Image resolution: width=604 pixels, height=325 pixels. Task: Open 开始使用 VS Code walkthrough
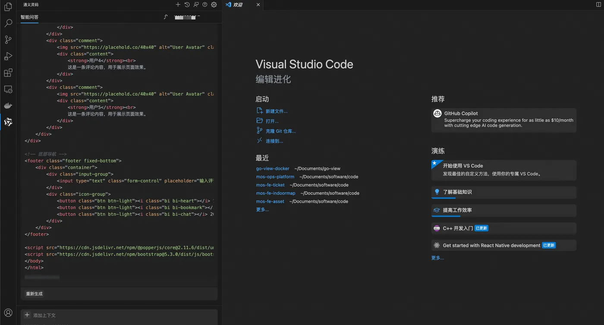pos(504,170)
